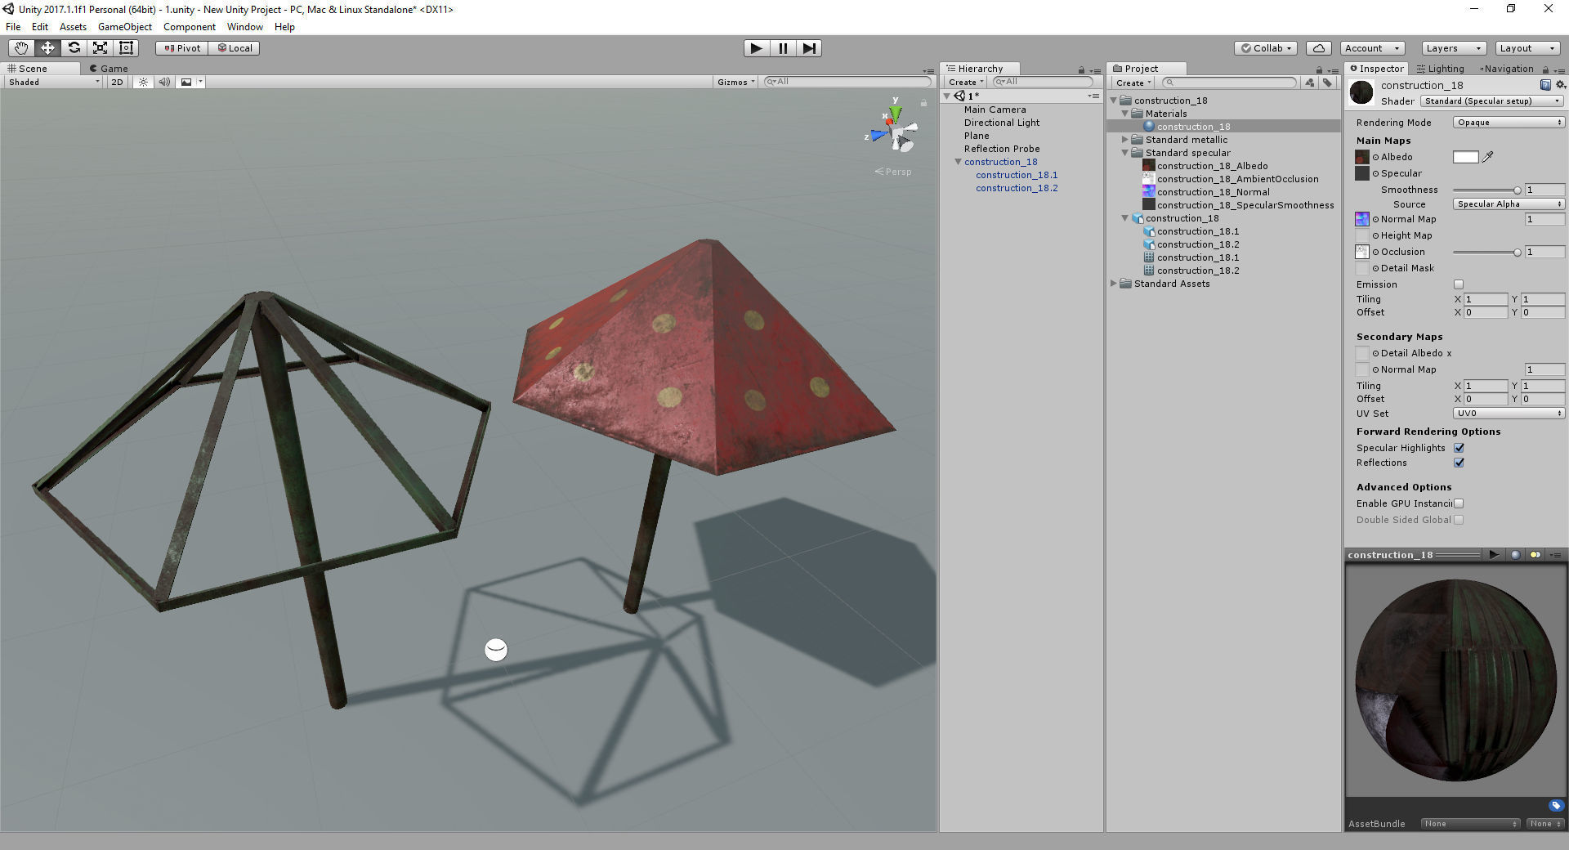The width and height of the screenshot is (1569, 850).
Task: Switch to the Lighting tab
Action: 1440,69
